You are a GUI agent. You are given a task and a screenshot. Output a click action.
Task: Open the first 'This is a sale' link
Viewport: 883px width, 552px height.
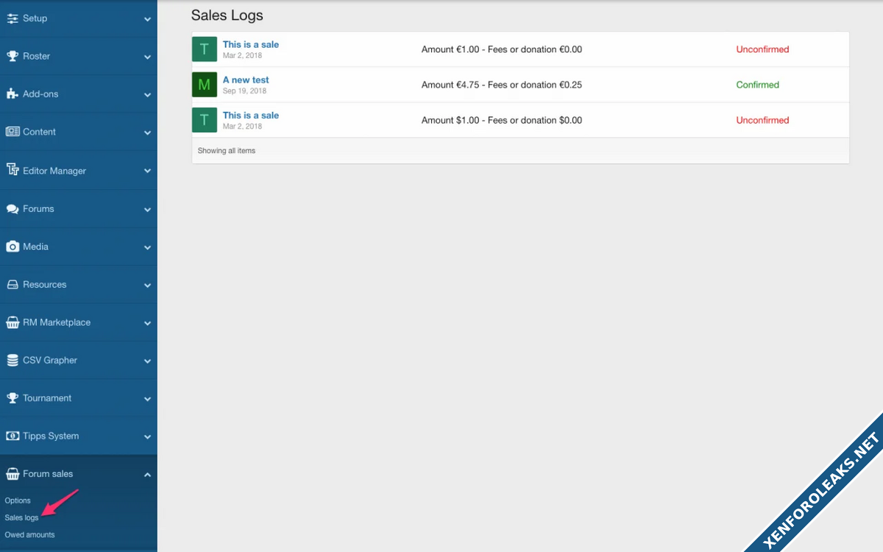[x=251, y=44]
